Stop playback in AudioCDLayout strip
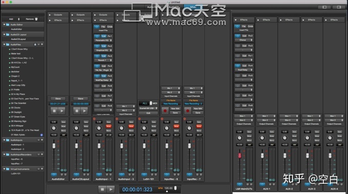 [x=77, y=111]
